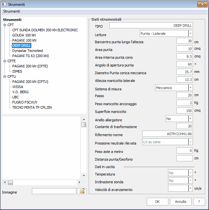The image size is (209, 210).
Task: Open the Velocità di avanzamento dropdown
Action: pos(190,188)
